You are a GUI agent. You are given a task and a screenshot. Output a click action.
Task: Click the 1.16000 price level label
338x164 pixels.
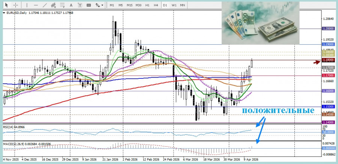[328, 91]
